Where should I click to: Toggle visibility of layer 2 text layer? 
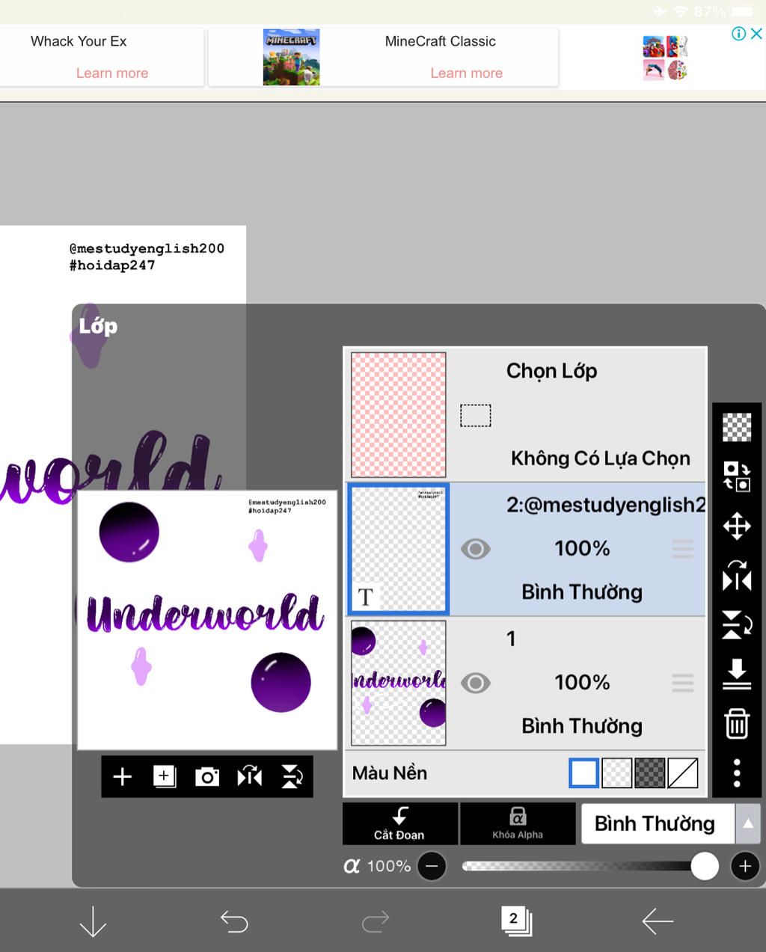click(475, 549)
